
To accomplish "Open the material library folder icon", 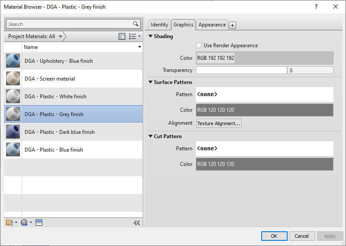I will coord(10,223).
